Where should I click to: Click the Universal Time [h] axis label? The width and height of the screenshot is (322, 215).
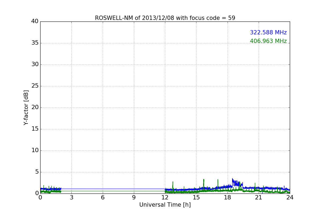click(x=165, y=205)
